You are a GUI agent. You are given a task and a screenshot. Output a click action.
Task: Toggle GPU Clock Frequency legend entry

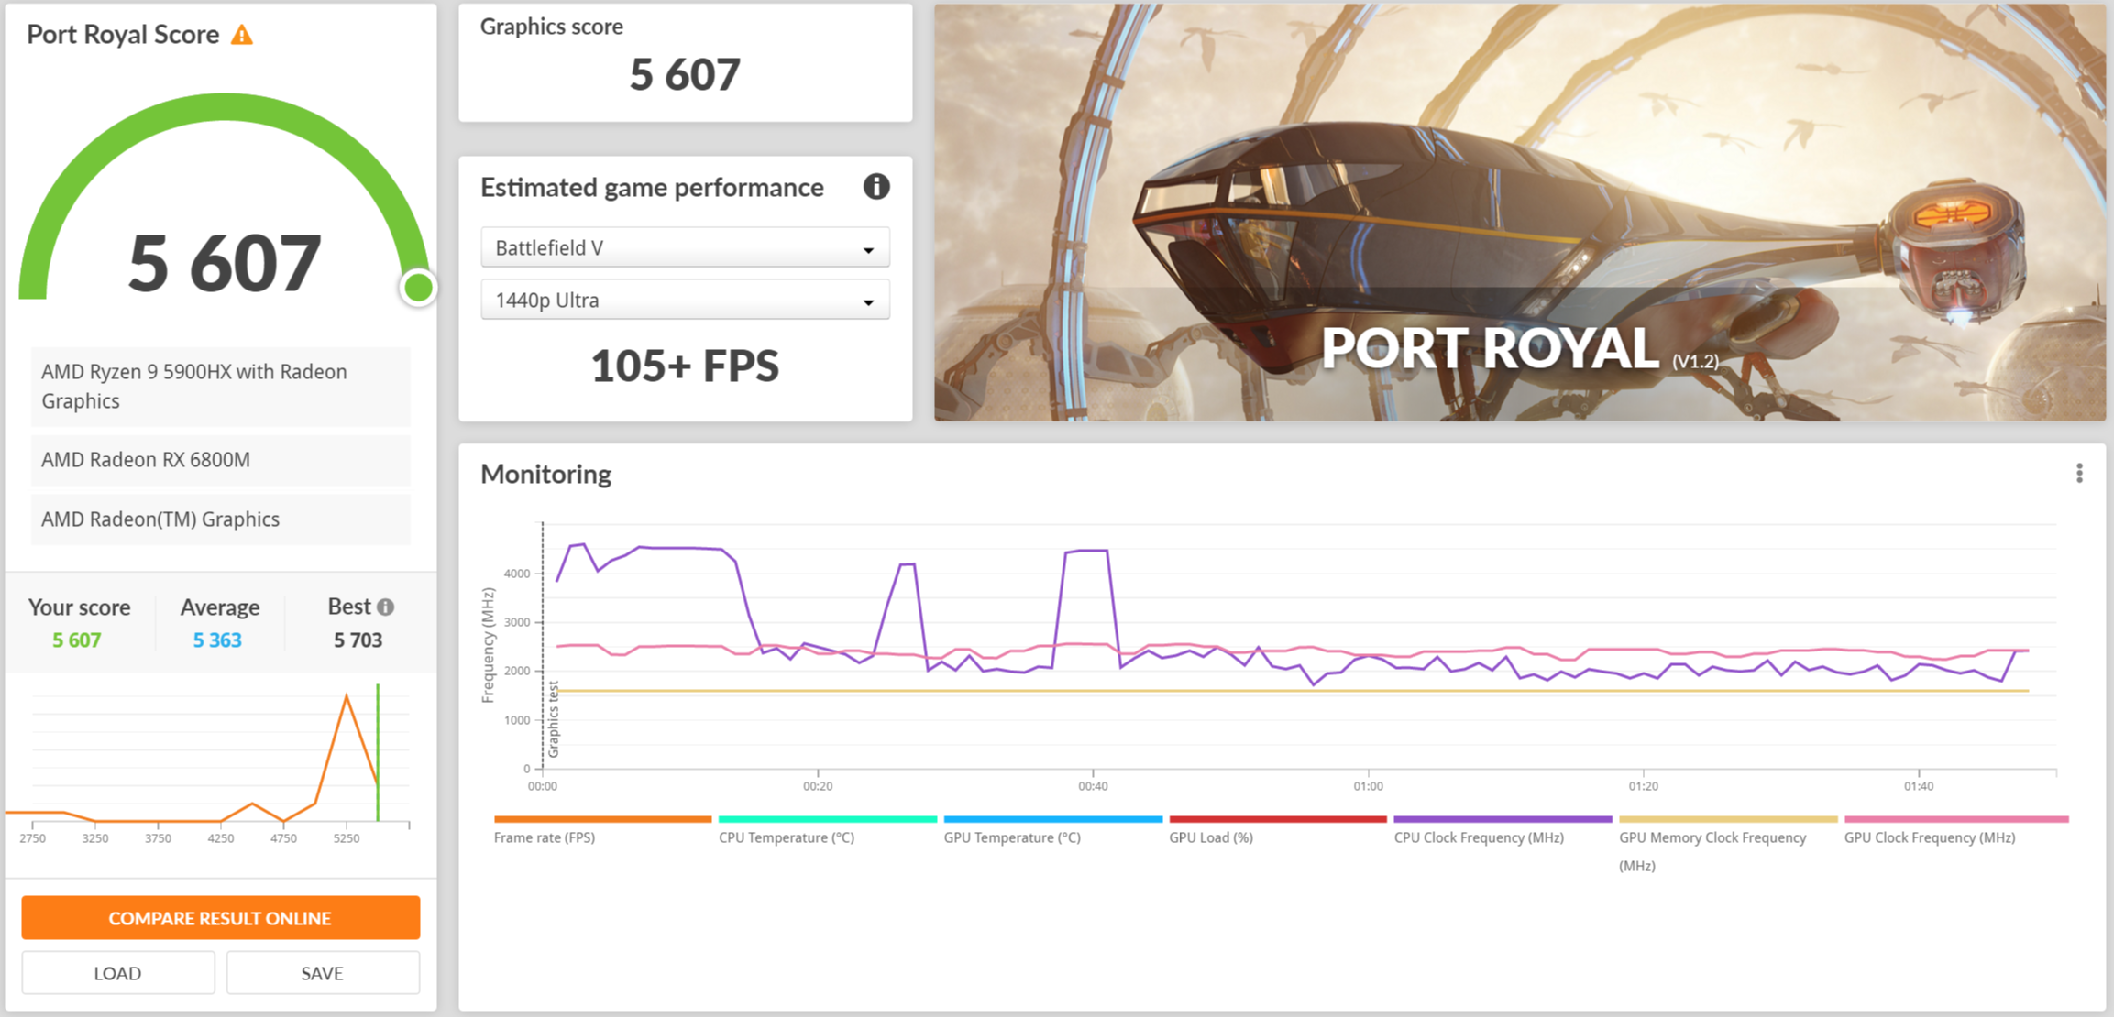coord(1930,837)
